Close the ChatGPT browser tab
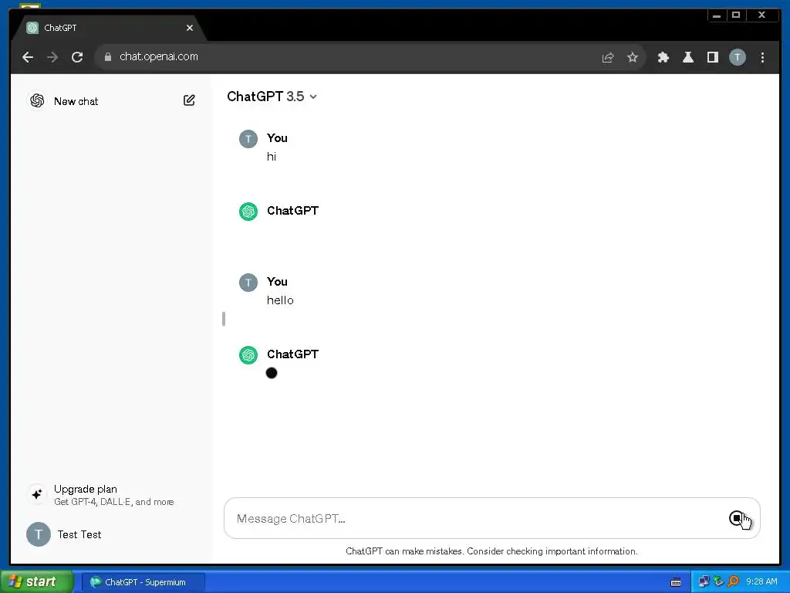This screenshot has width=790, height=593. pos(190,28)
